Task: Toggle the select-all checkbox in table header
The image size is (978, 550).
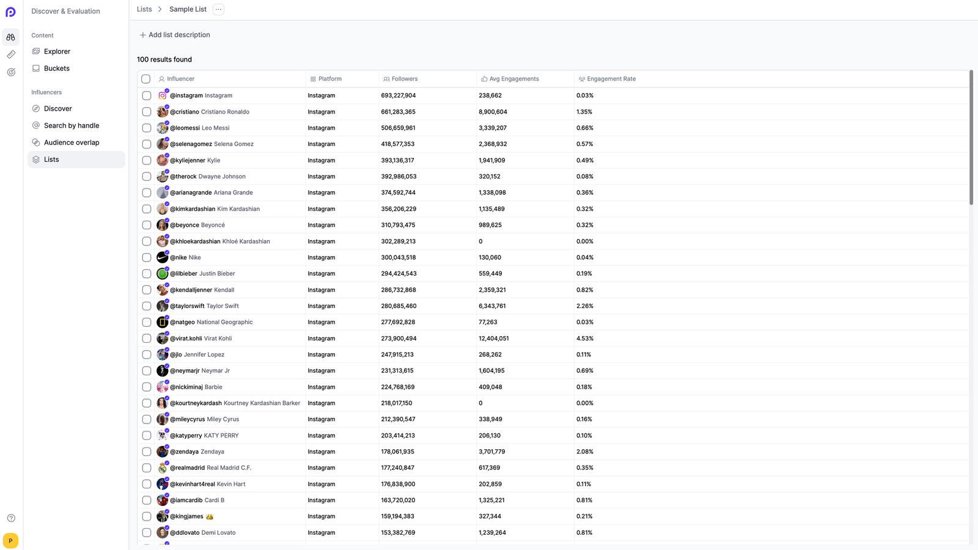Action: 145,79
